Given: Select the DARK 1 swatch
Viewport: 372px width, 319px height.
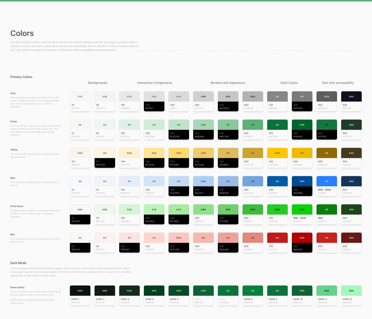Looking at the screenshot, I should pyautogui.click(x=80, y=295).
